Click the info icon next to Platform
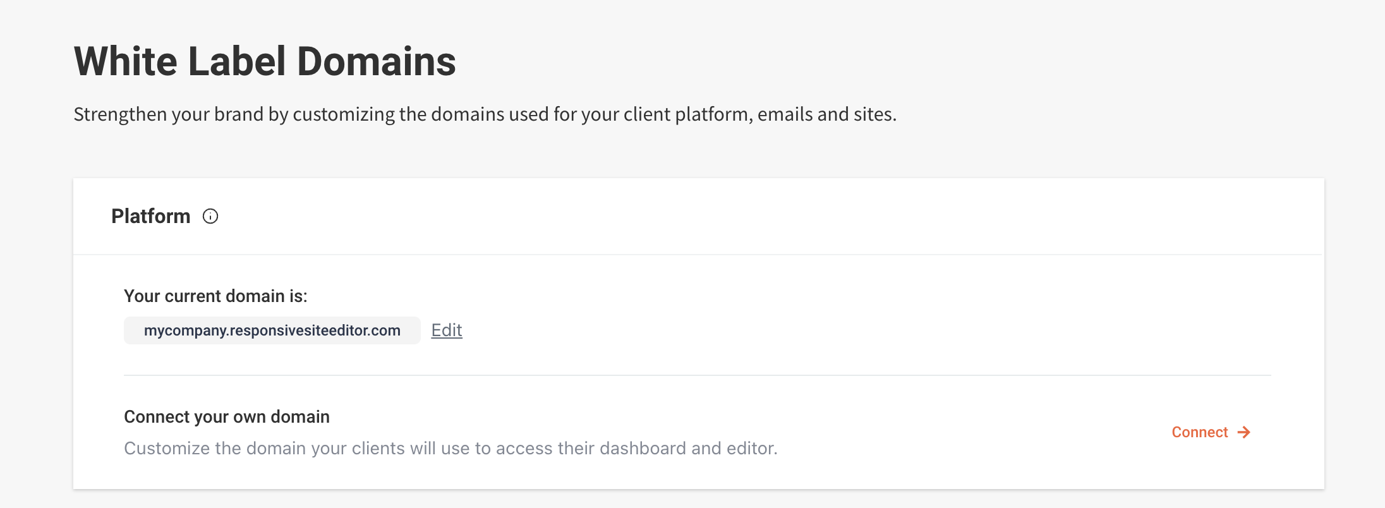The image size is (1385, 508). 210,217
